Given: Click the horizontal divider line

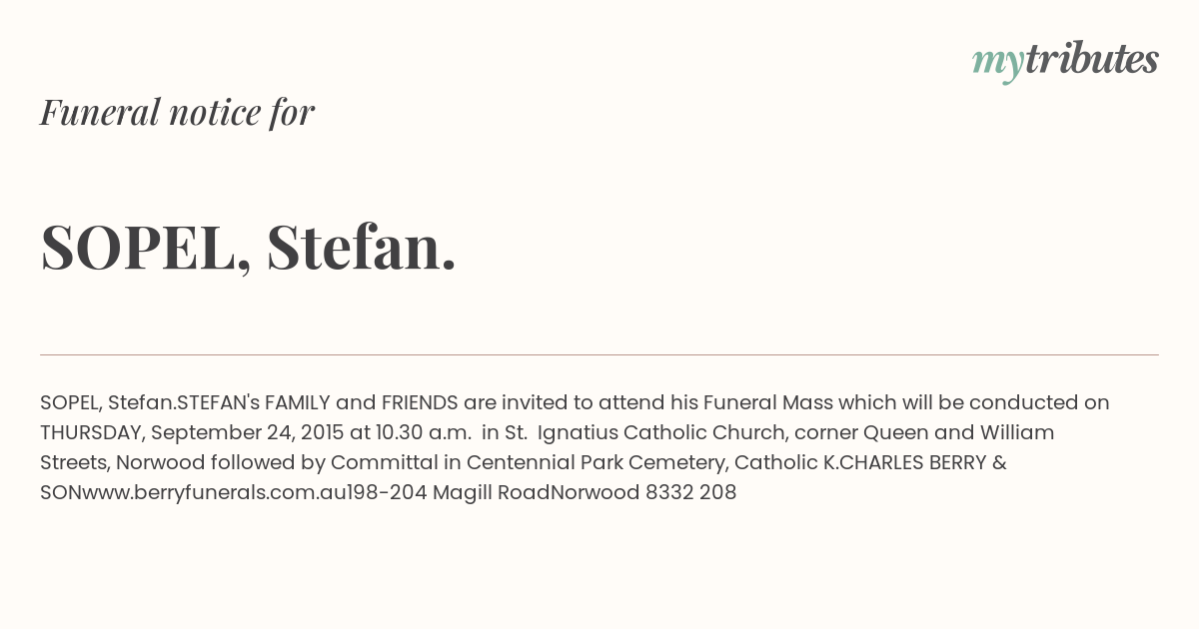Looking at the screenshot, I should [599, 354].
